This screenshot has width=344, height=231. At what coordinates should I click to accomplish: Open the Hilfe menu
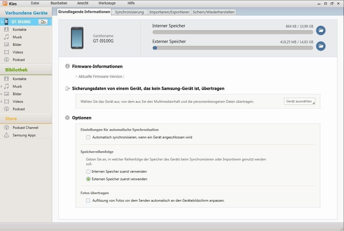pos(131,3)
